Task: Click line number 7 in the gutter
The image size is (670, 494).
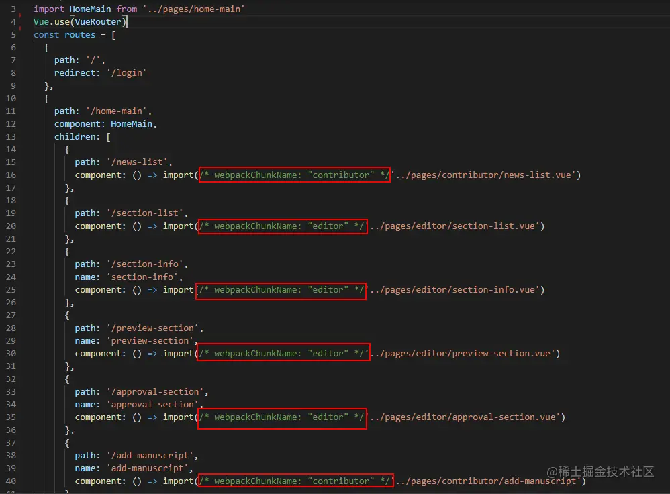Action: (13, 60)
